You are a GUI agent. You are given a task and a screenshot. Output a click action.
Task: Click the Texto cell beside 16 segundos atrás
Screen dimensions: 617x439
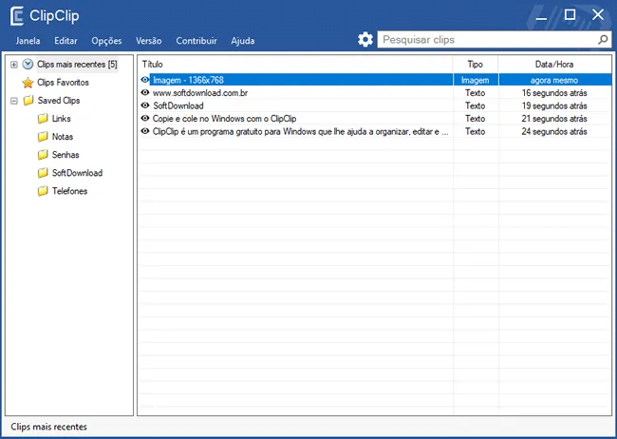coord(475,92)
